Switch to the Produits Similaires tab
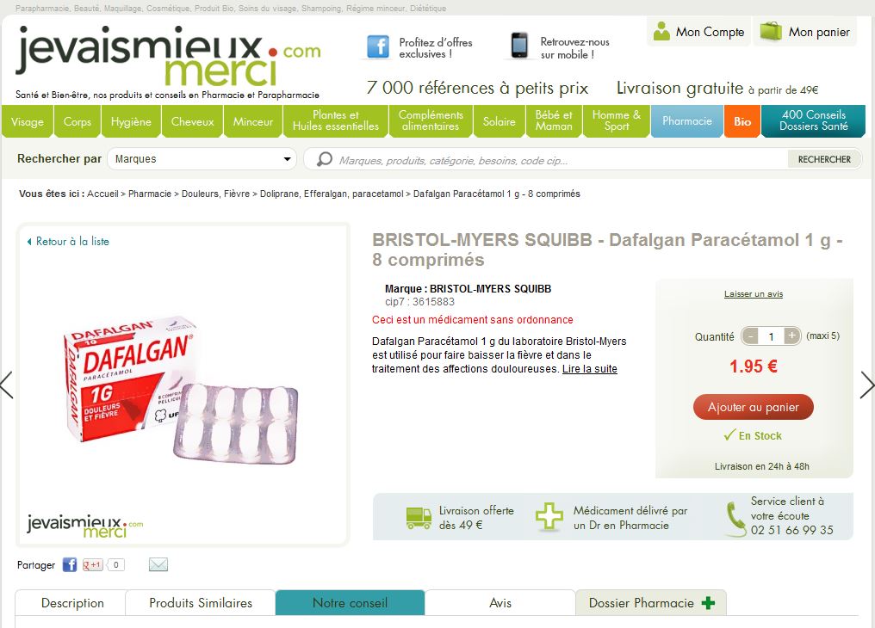This screenshot has height=628, width=875. pyautogui.click(x=201, y=603)
